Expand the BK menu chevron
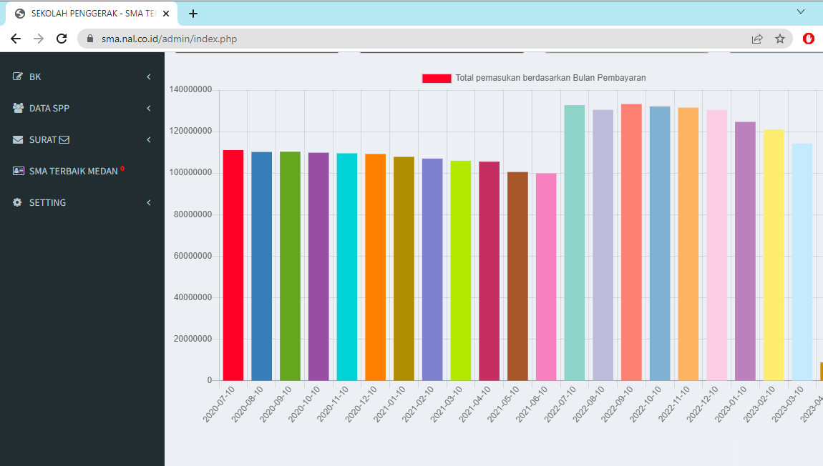Viewport: 823px width, 466px height. click(149, 76)
